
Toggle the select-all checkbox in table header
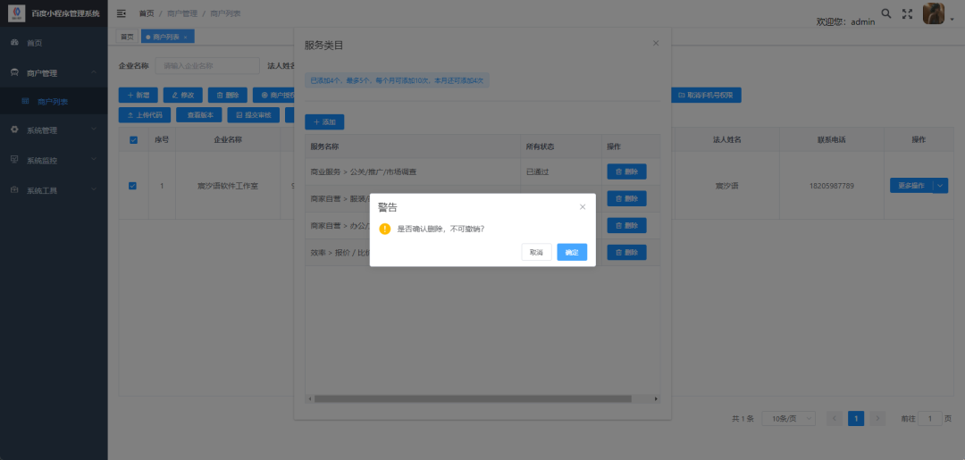pos(133,139)
